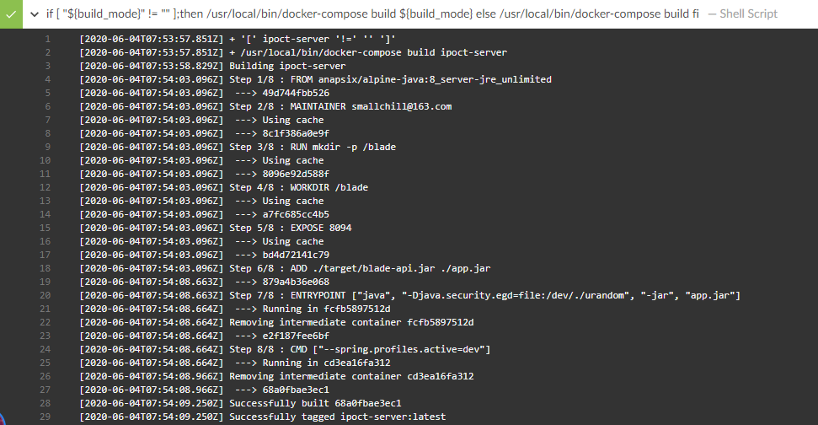Go to line number 20 link
Image resolution: width=818 pixels, height=425 pixels.
(45, 295)
